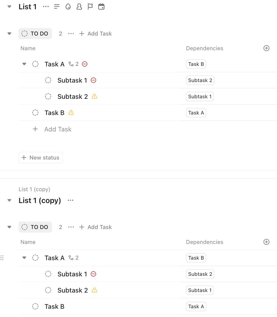
Task: Click the calendar icon beside List 1 title
Action: (x=101, y=7)
